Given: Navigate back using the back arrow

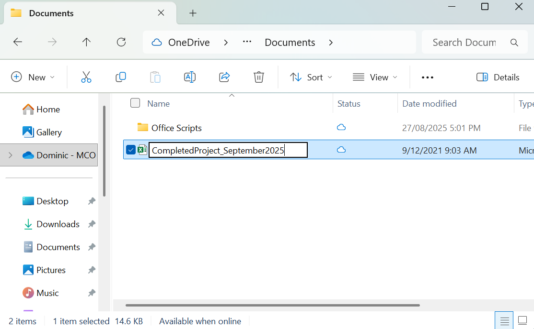Looking at the screenshot, I should (18, 42).
